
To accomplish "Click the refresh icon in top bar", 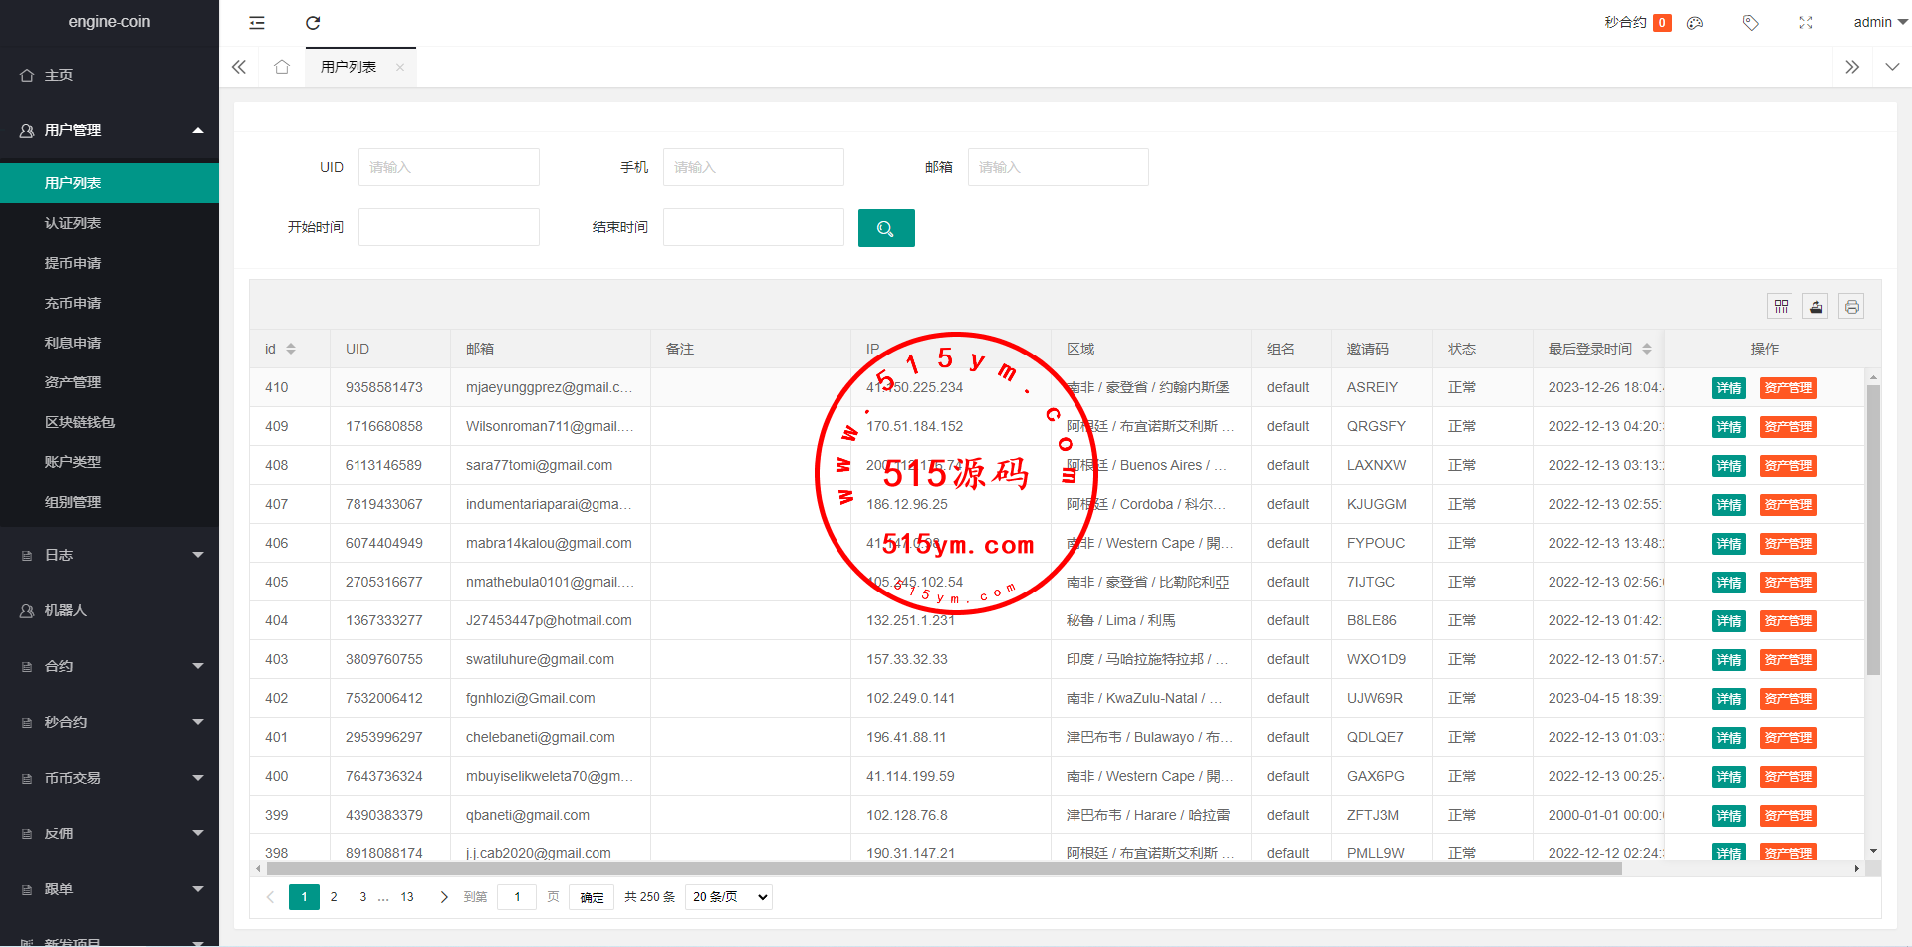I will pos(313,23).
